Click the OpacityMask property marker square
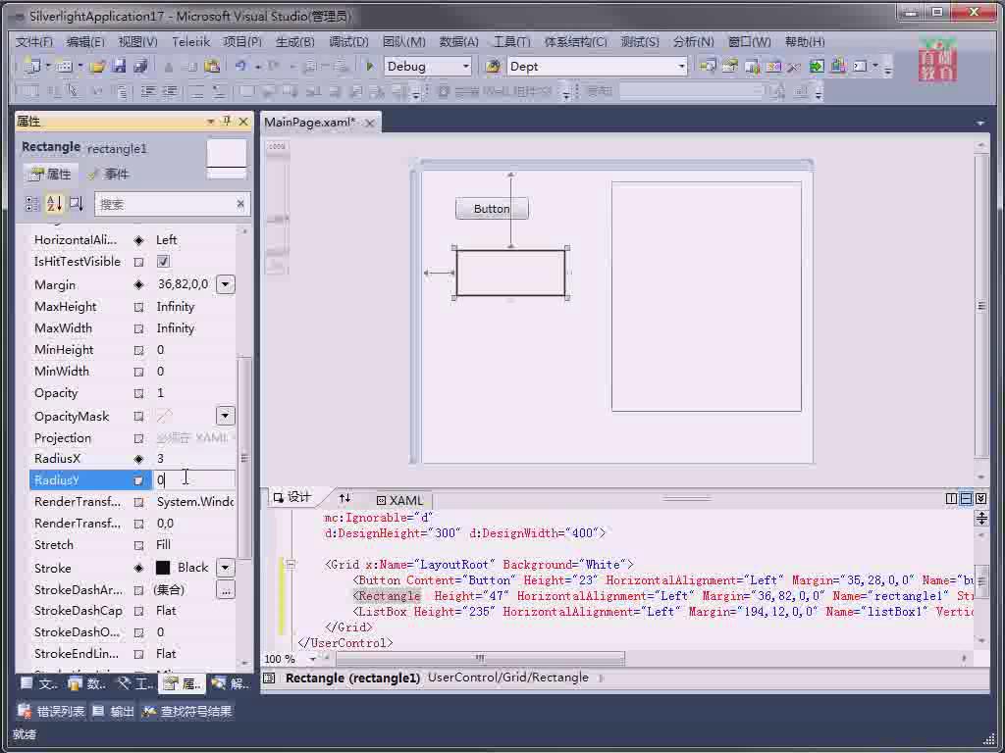Image resolution: width=1005 pixels, height=753 pixels. pos(138,417)
